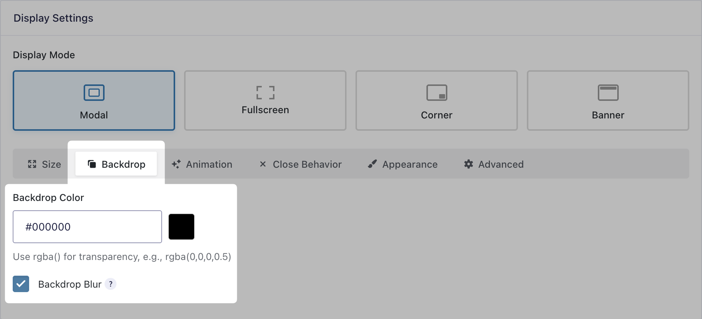Image resolution: width=702 pixels, height=319 pixels.
Task: Click the Size tab expand icon
Action: point(32,164)
